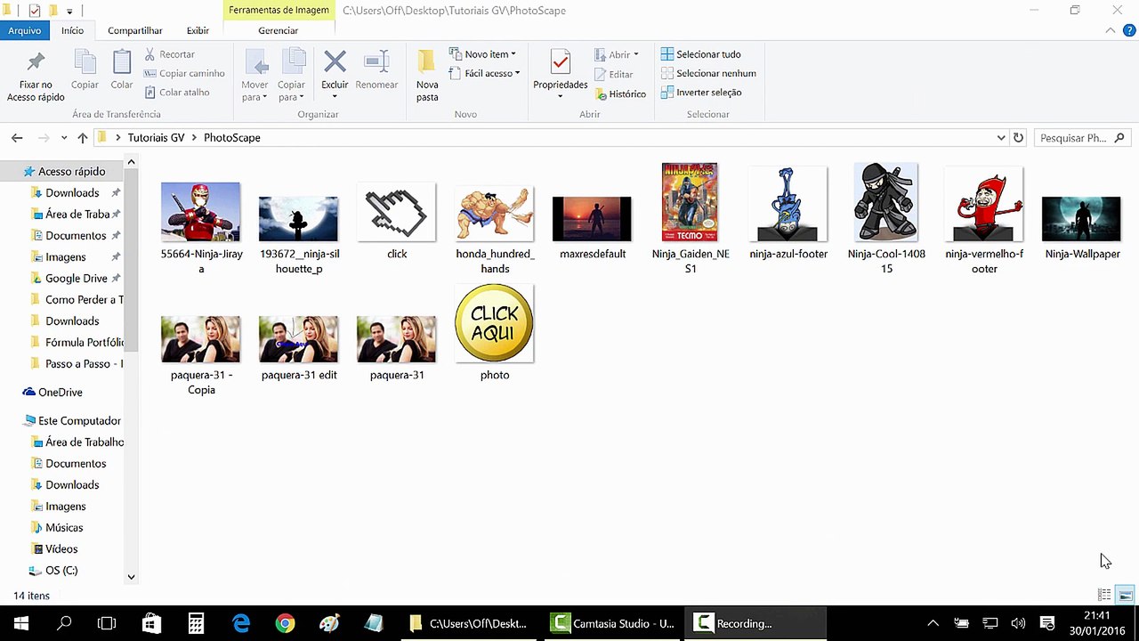Open Microsoft Edge from the taskbar

tap(241, 623)
